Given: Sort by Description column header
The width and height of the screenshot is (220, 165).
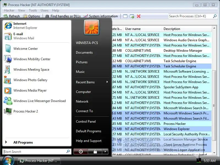Looking at the screenshot, I should click(187, 29).
